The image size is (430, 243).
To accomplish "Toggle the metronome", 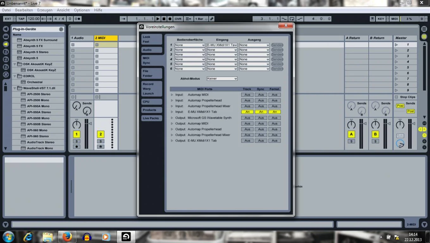I will (77, 19).
